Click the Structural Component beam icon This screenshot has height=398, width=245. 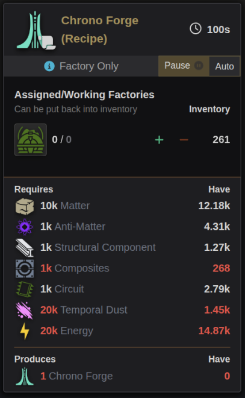[x=25, y=247]
